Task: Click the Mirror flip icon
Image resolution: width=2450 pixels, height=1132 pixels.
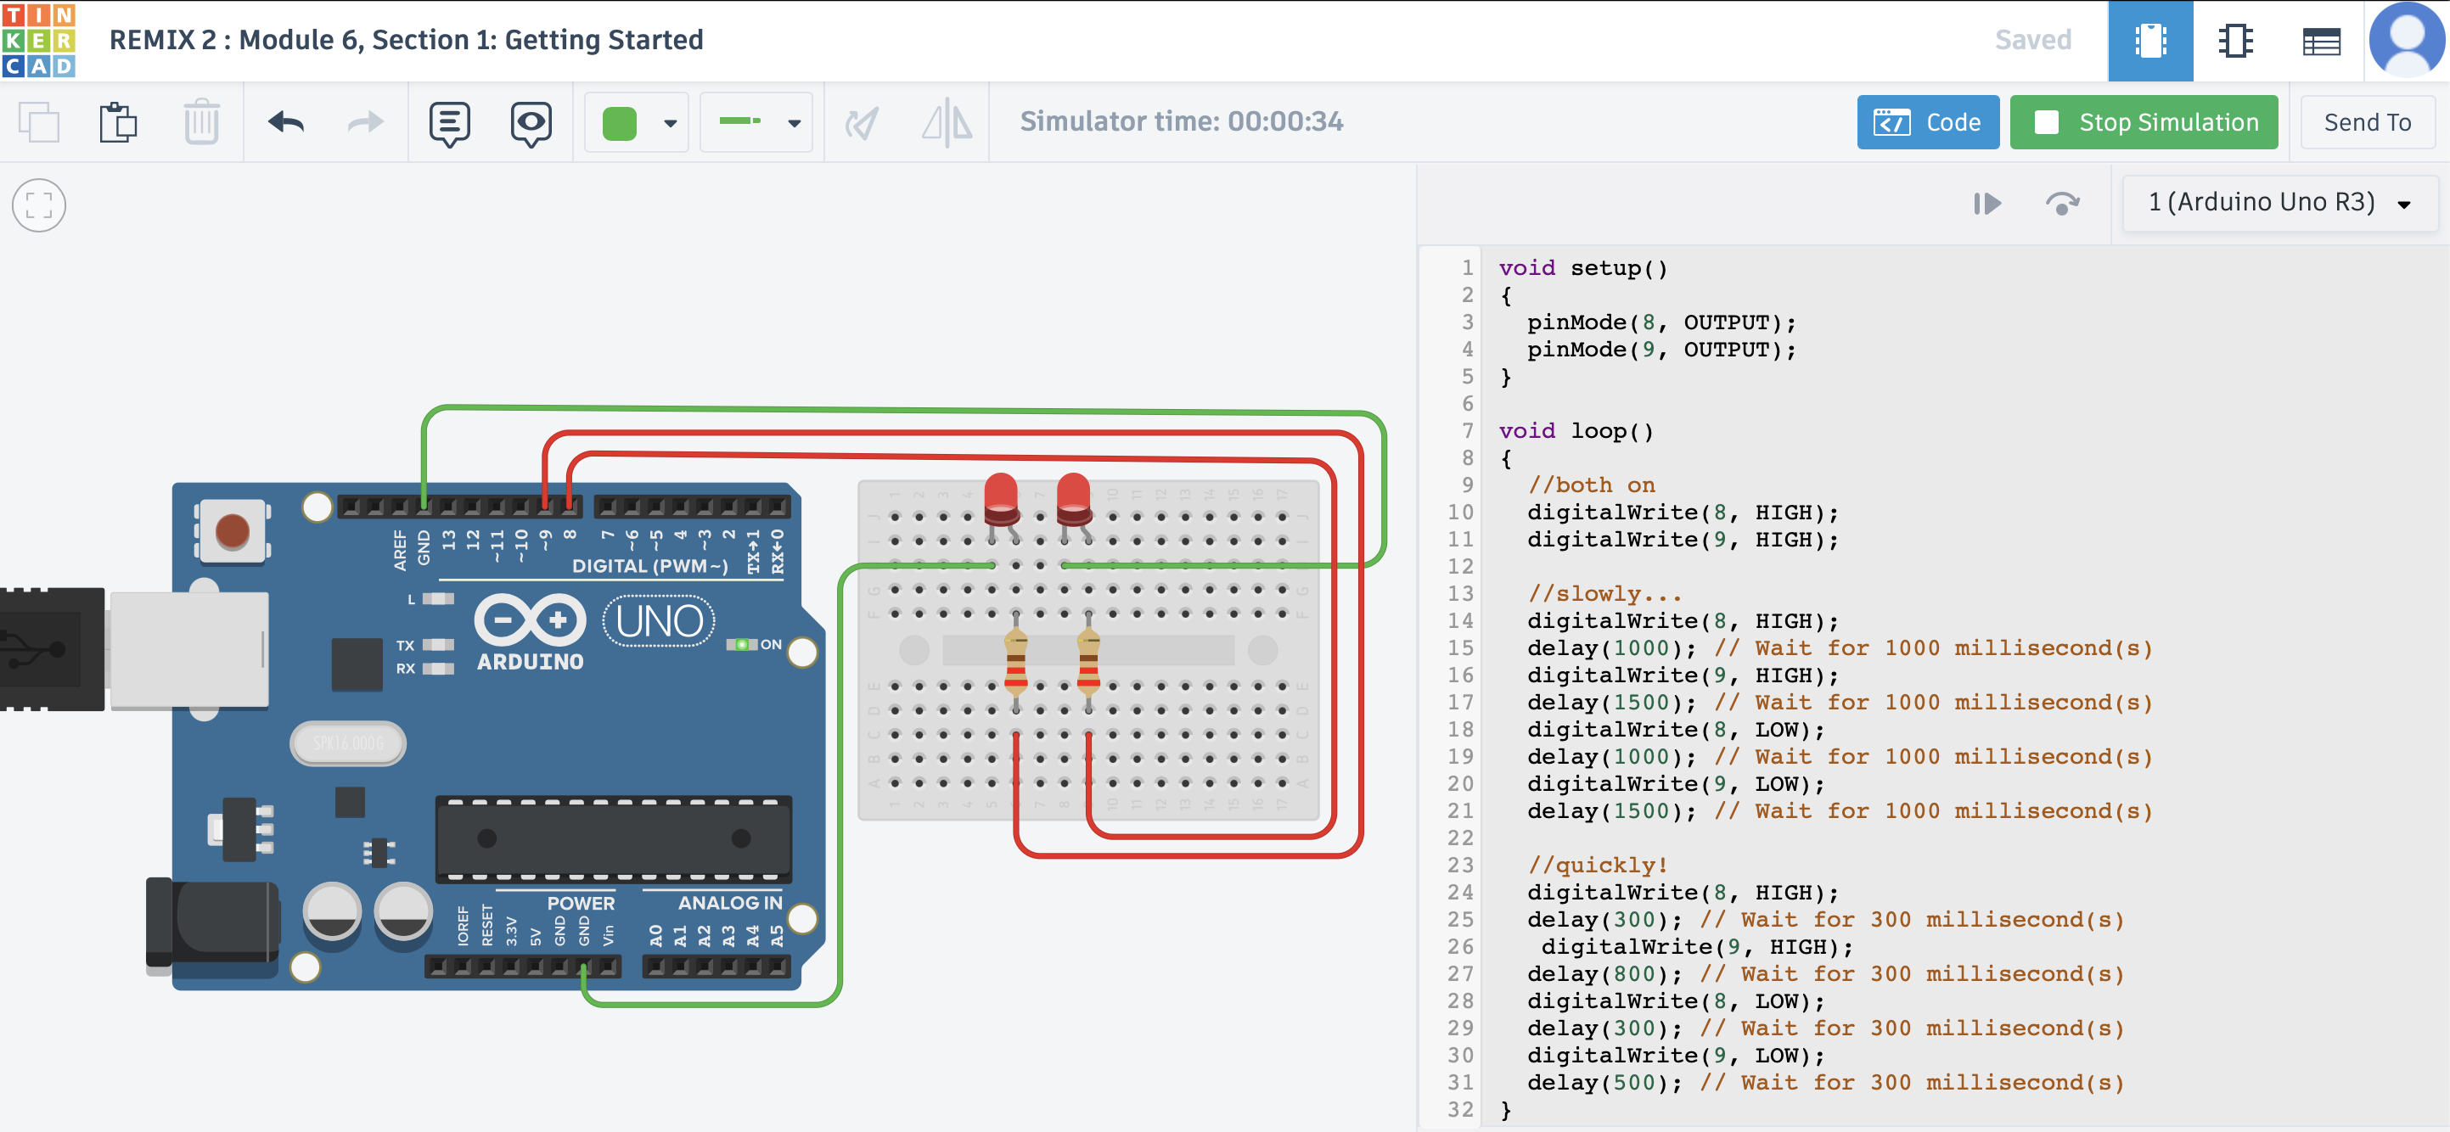Action: pyautogui.click(x=947, y=122)
